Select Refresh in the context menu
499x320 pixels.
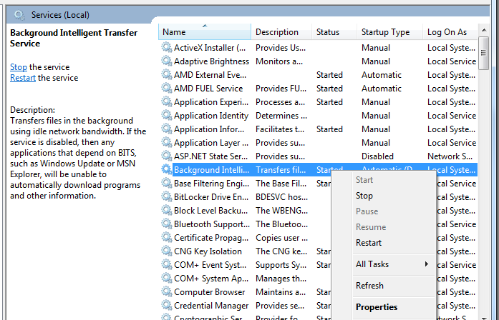tap(369, 286)
